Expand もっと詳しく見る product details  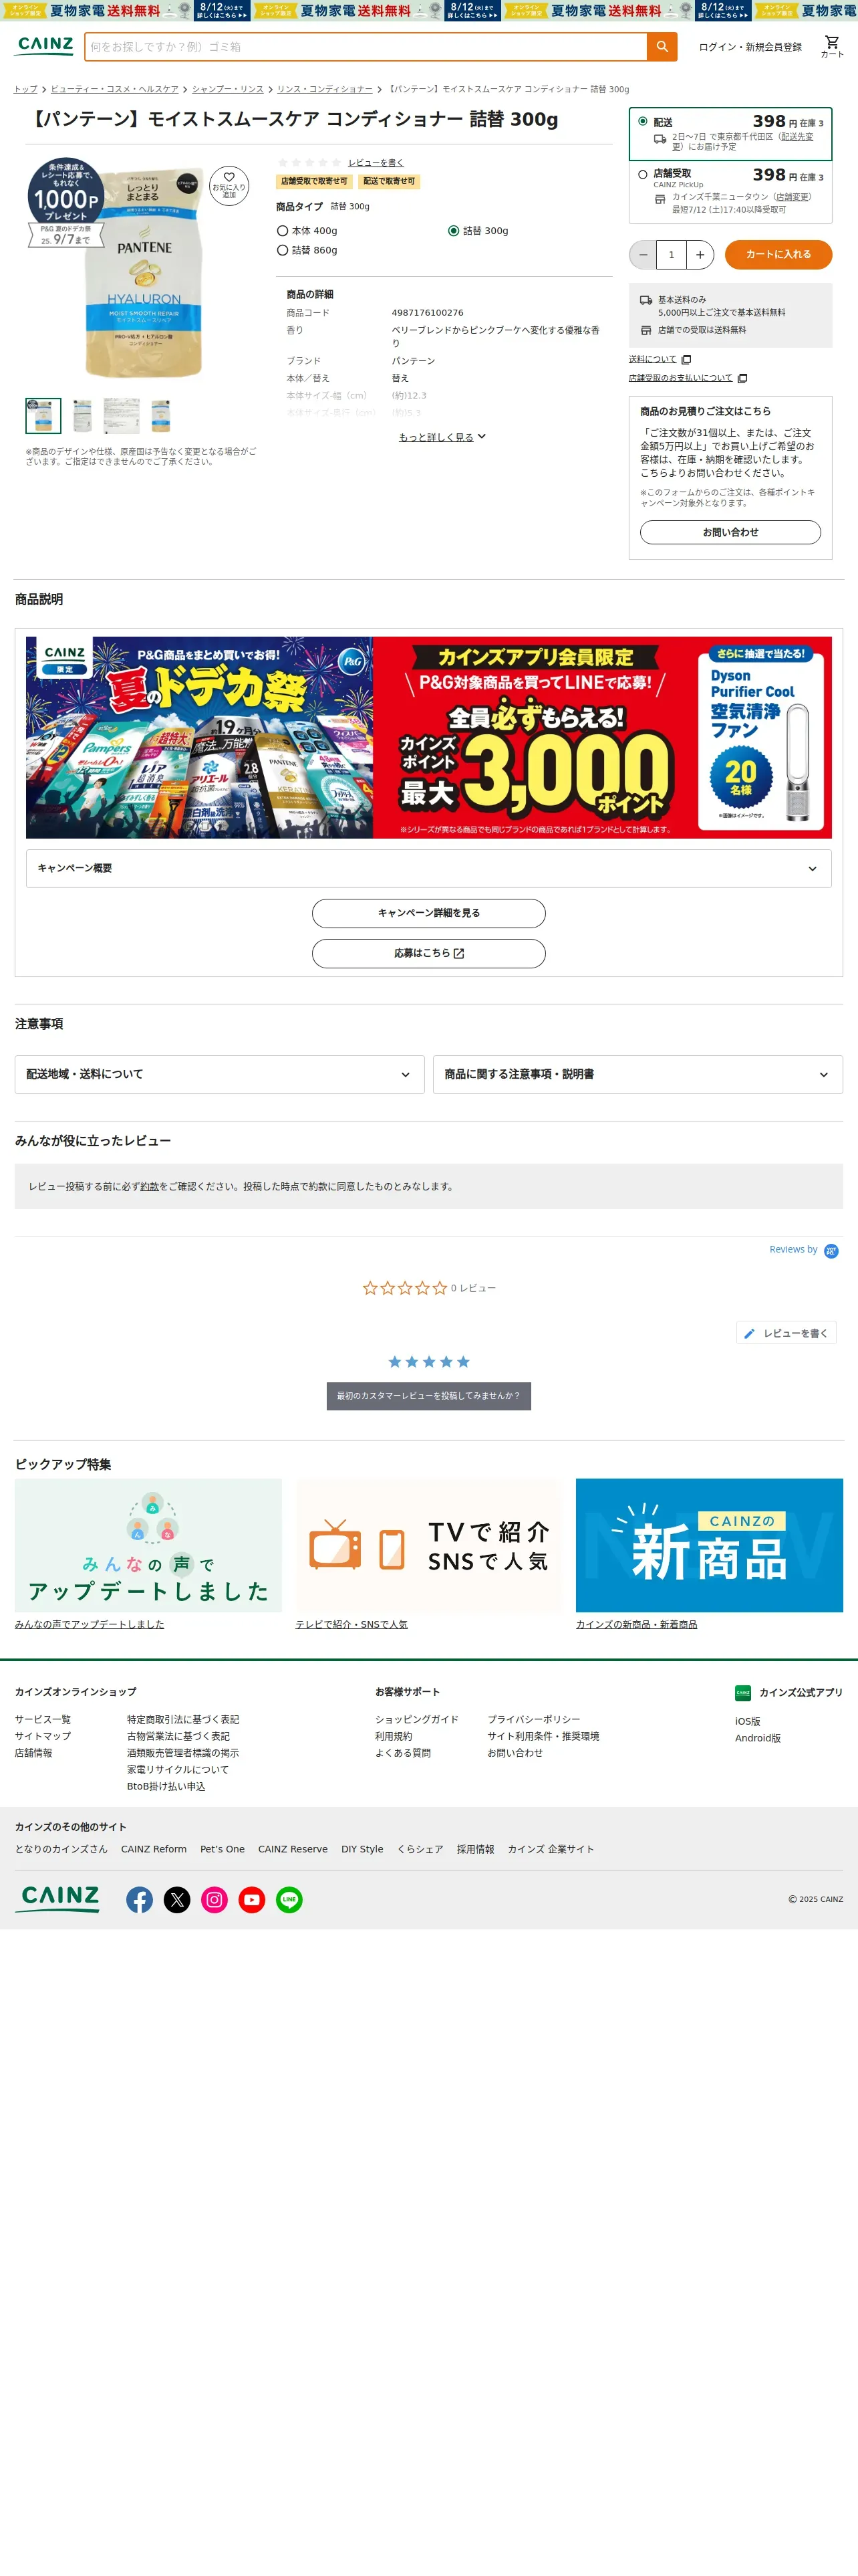442,437
